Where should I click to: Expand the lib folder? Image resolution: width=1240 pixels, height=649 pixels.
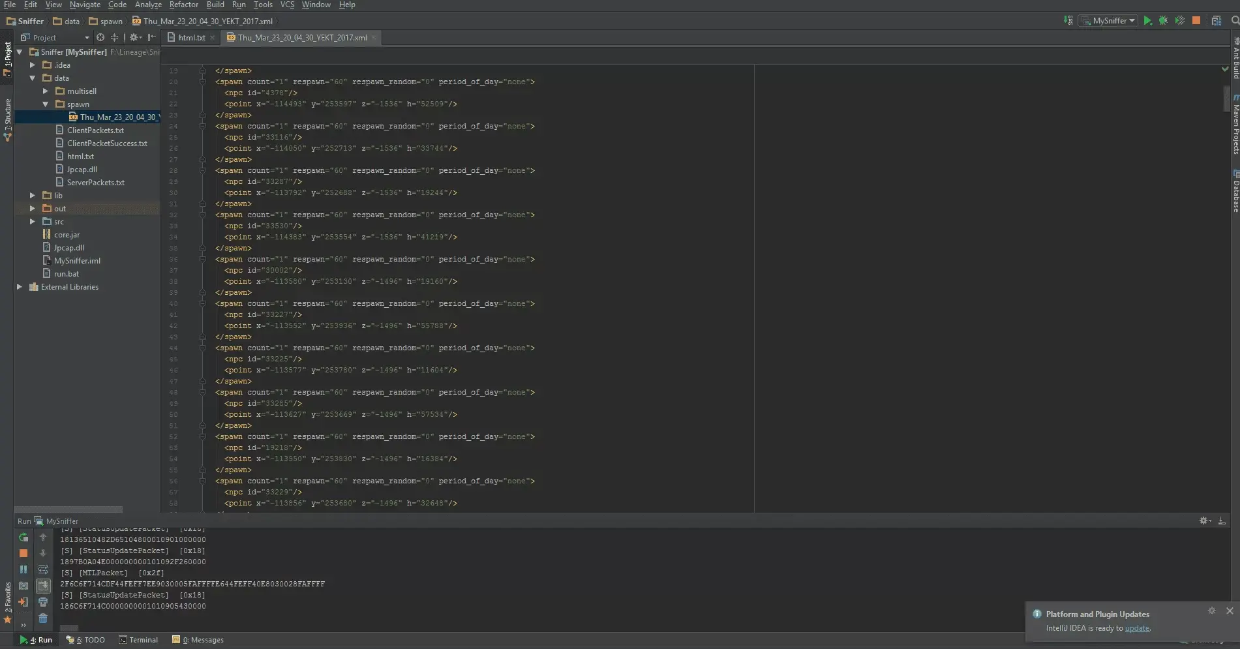[x=33, y=196]
